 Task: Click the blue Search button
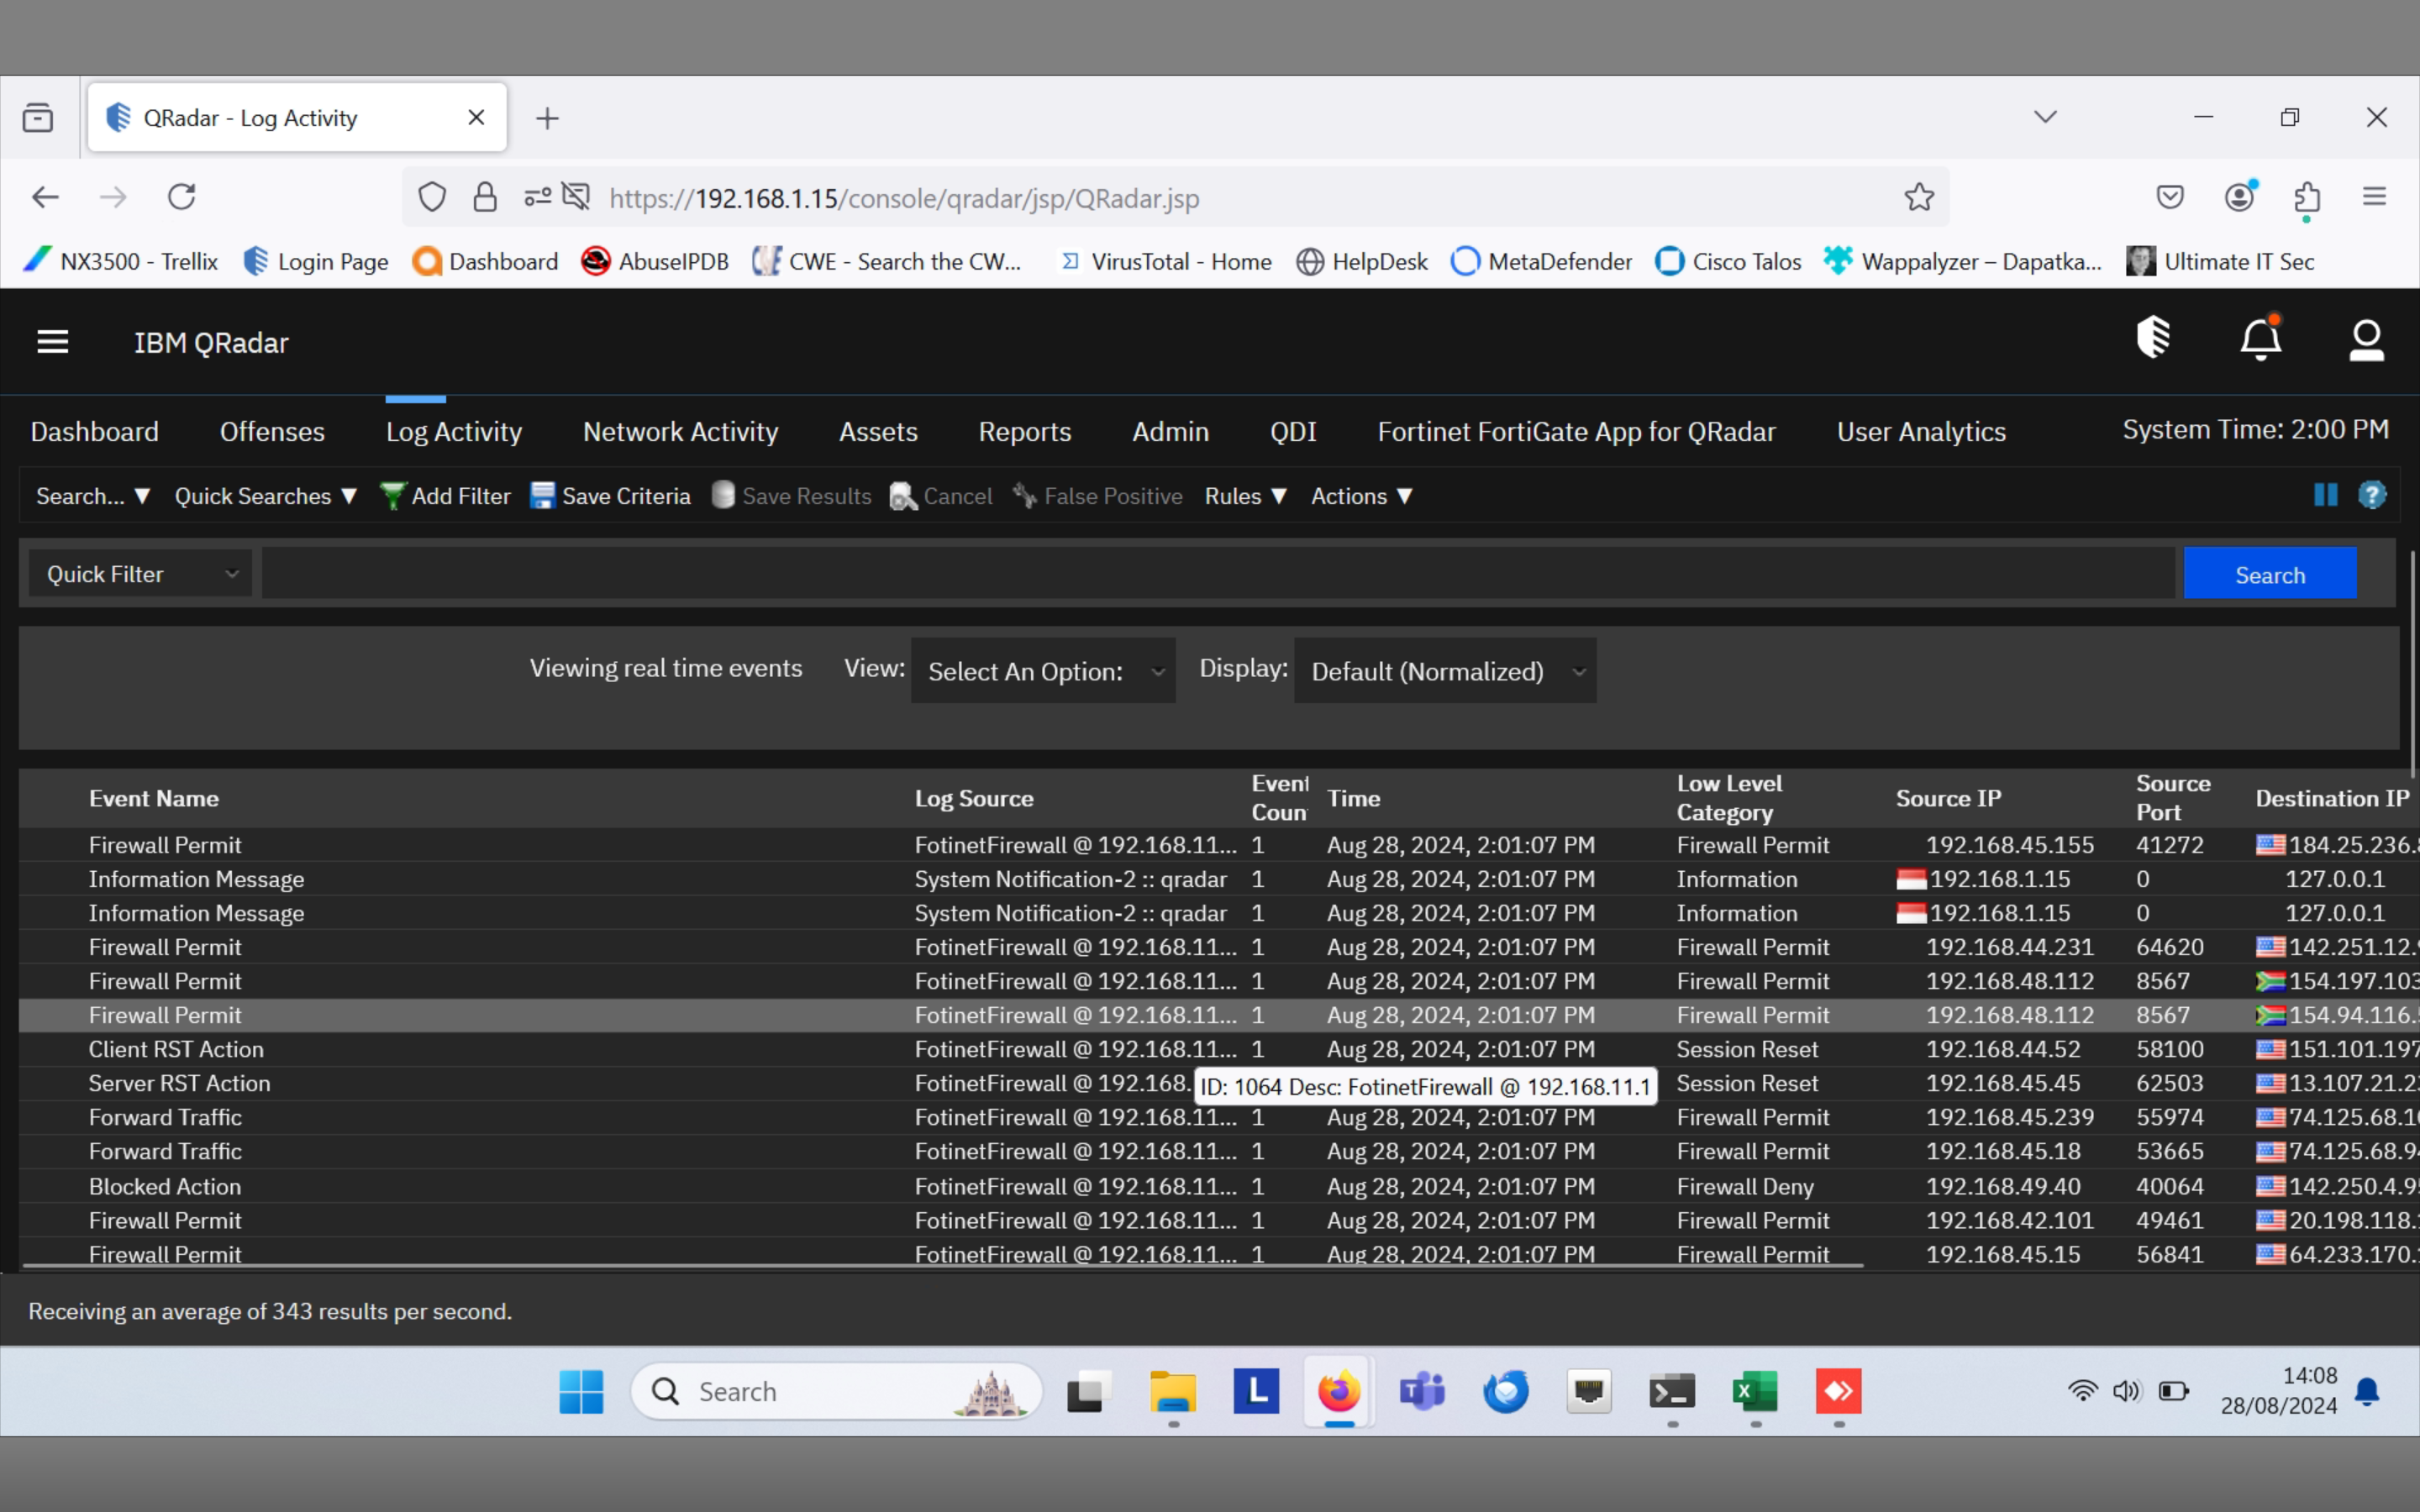pyautogui.click(x=2270, y=574)
